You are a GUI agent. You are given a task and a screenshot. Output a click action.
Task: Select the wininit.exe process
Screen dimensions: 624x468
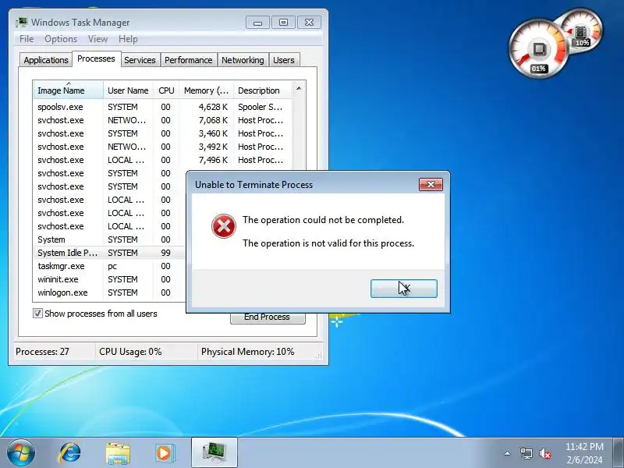coord(110,279)
